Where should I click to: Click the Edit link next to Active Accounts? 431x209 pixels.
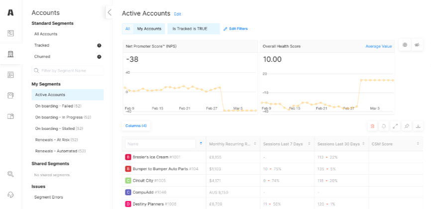177,14
